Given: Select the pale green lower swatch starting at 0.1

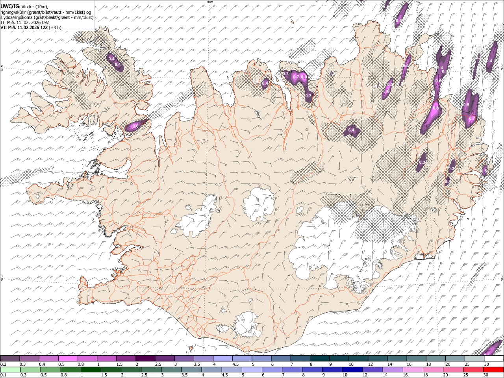Looking at the screenshot, I should 11,370.
